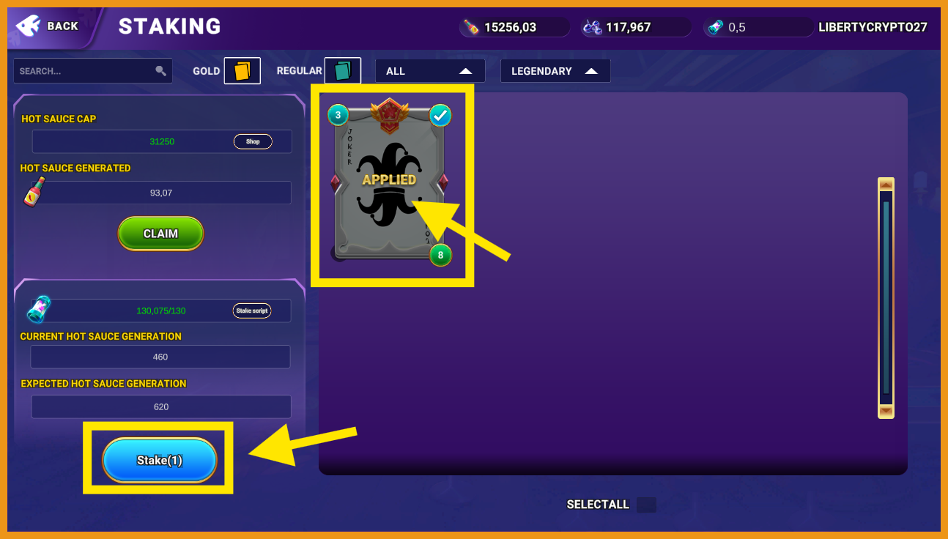Open the Shop from hot sauce cap
Image resolution: width=948 pixels, height=539 pixels.
point(253,141)
